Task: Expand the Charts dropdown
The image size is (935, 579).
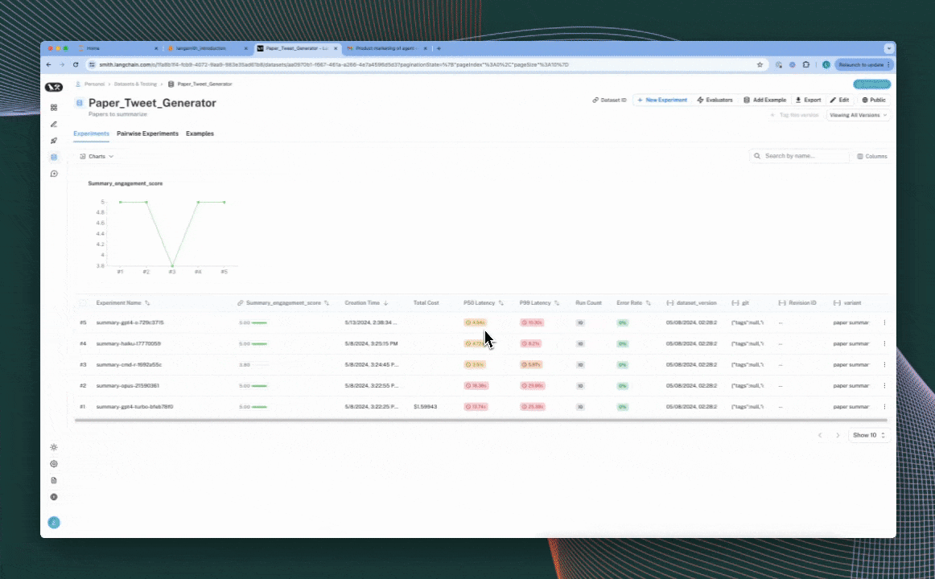Action: (x=97, y=156)
